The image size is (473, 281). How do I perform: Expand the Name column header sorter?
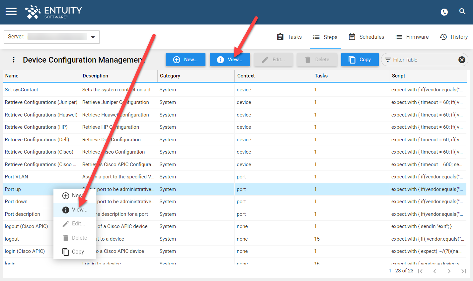[x=12, y=76]
